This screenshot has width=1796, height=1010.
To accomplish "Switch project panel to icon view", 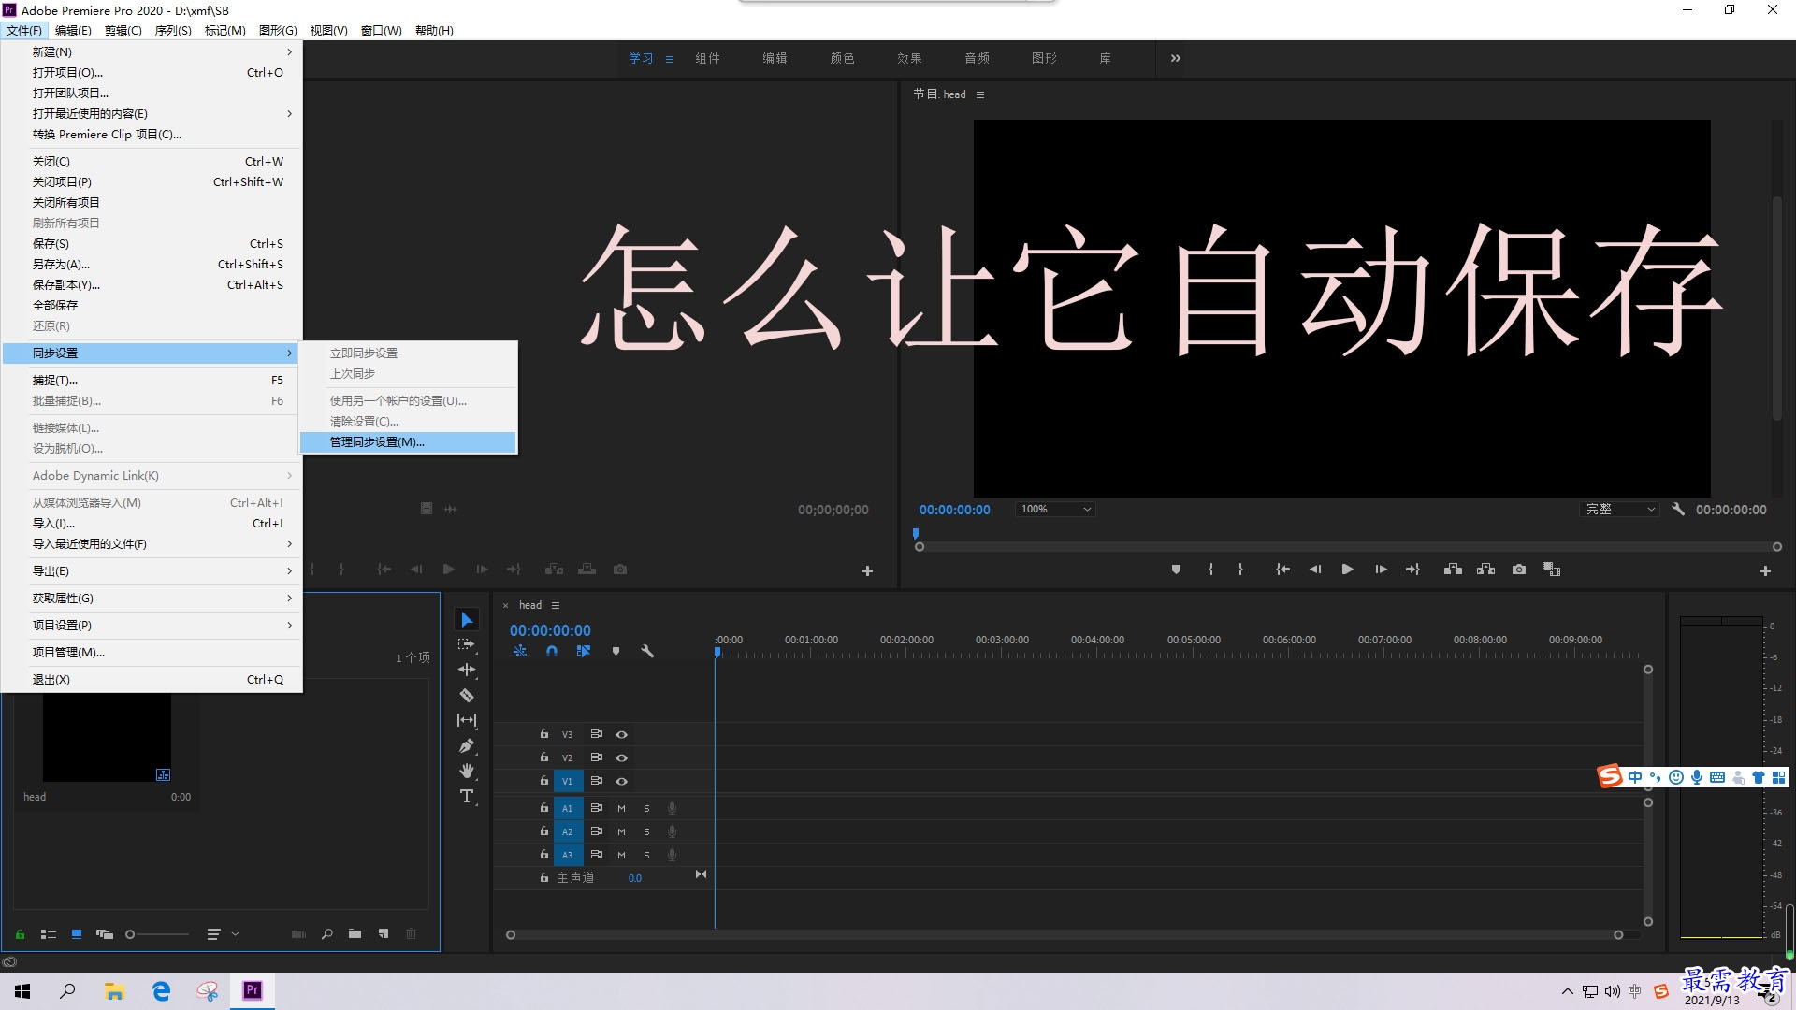I will (x=77, y=933).
